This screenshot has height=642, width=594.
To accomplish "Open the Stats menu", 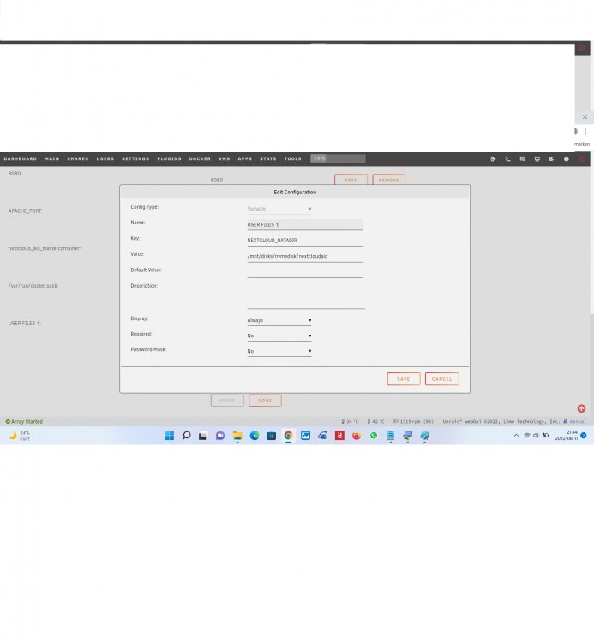I will coord(268,158).
